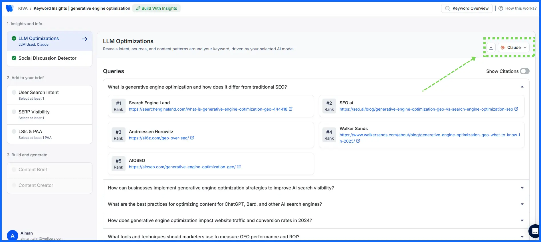Click the chat support bubble icon
Screen dimensions: 541x242
point(535,231)
